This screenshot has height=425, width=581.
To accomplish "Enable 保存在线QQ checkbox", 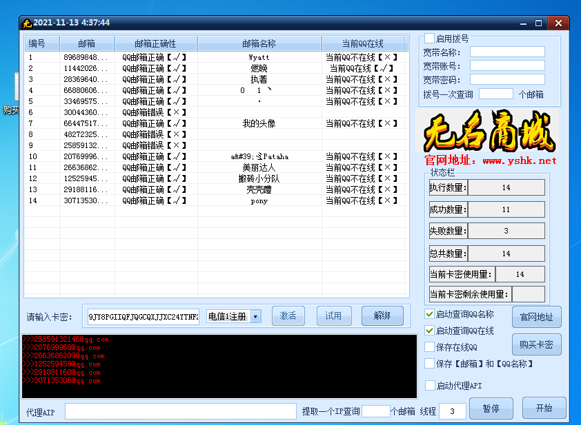I will 429,347.
